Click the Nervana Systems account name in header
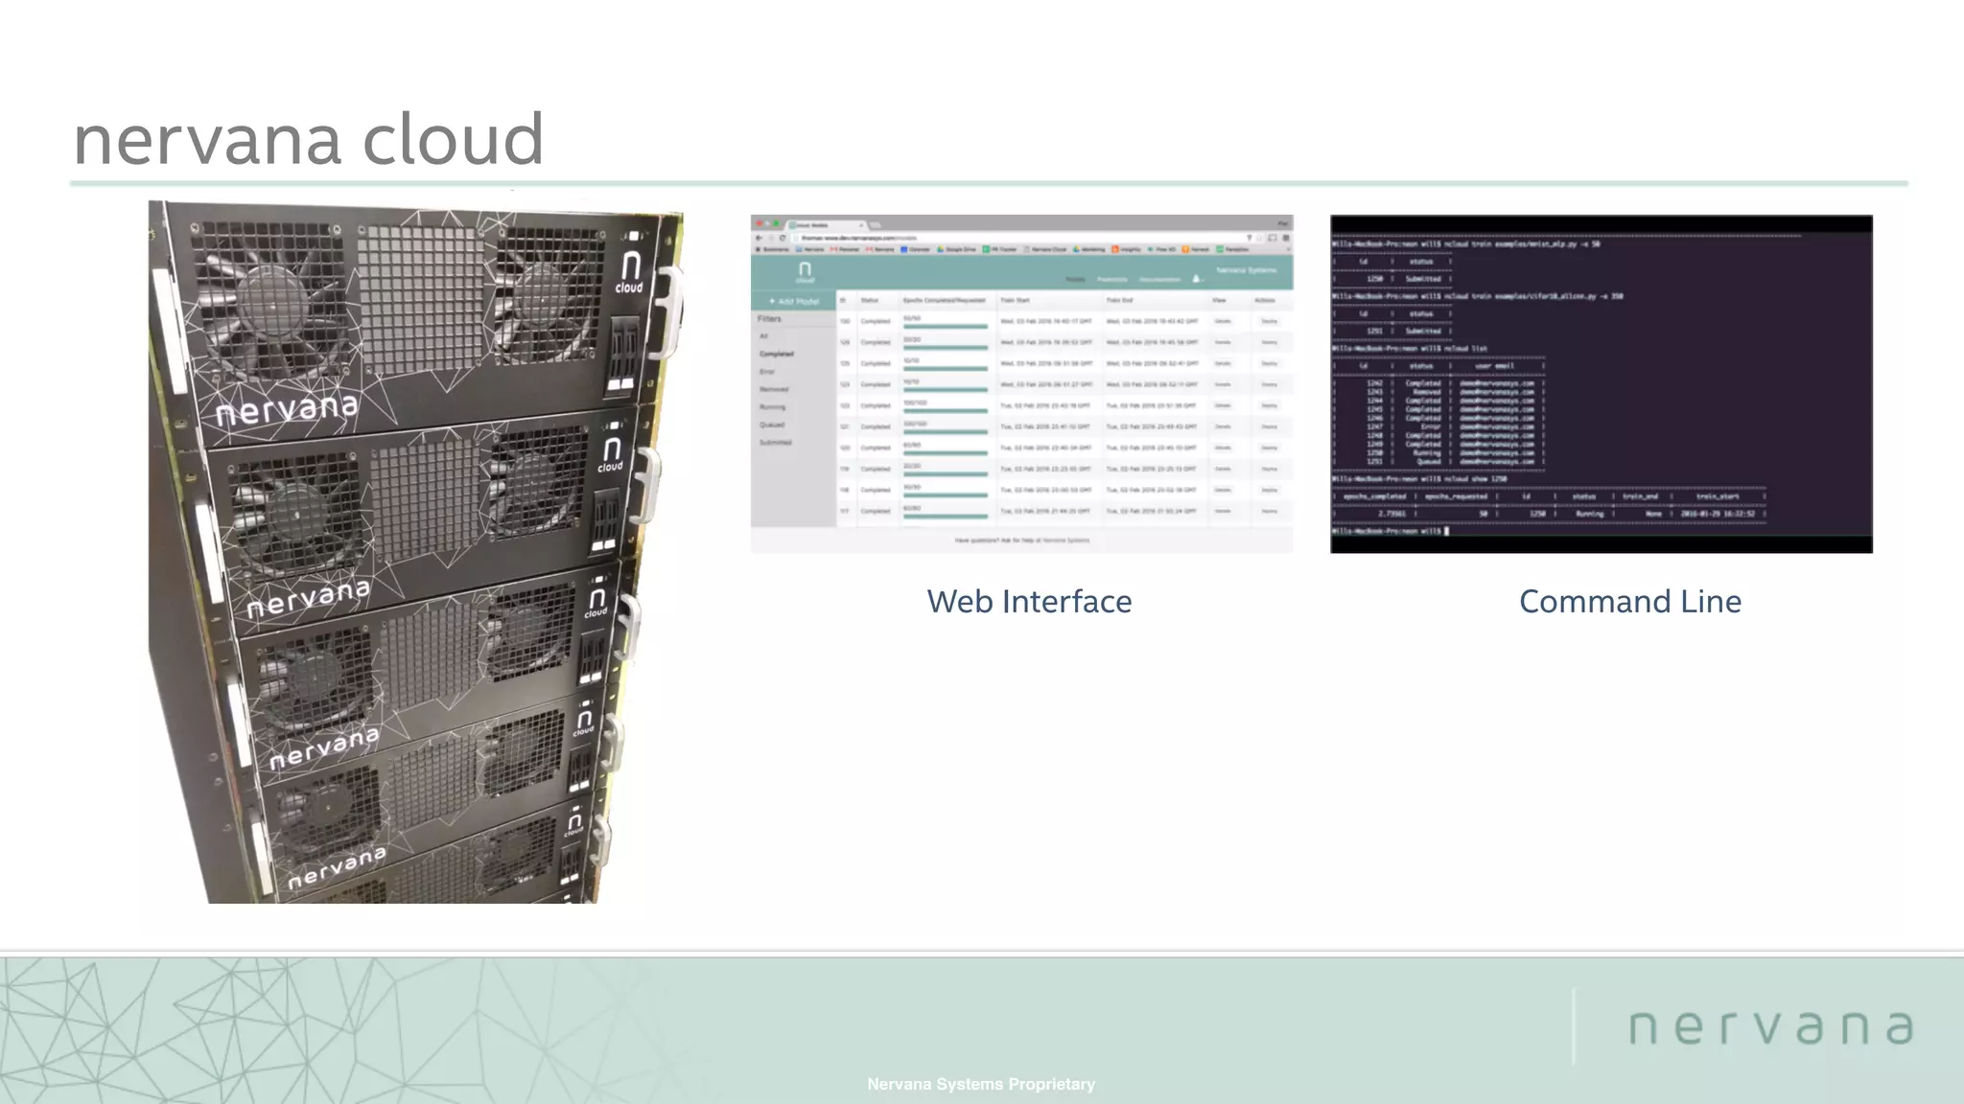 1247,270
